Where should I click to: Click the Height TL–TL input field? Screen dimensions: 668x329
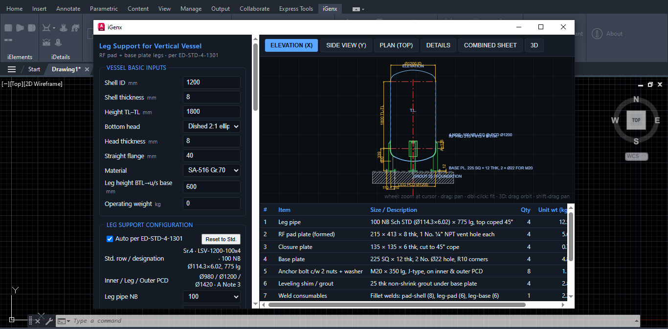(x=212, y=112)
